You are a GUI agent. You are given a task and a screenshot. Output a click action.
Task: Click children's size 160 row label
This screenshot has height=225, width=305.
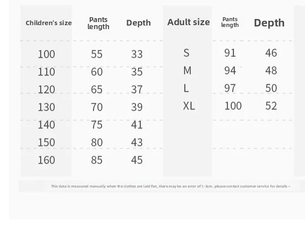46,160
